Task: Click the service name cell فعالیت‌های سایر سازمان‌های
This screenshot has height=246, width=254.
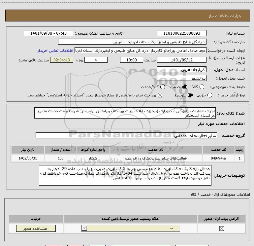Action: point(156,158)
